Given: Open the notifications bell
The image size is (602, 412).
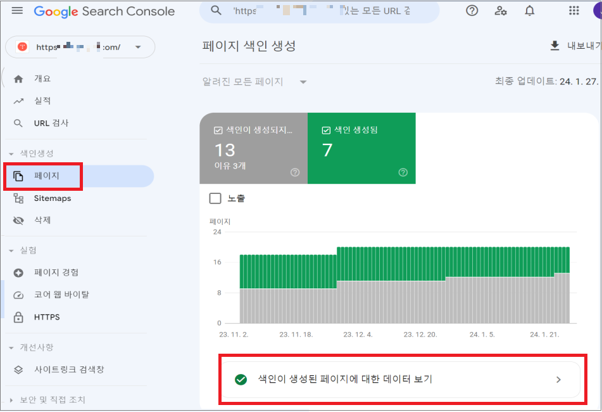Looking at the screenshot, I should 529,11.
